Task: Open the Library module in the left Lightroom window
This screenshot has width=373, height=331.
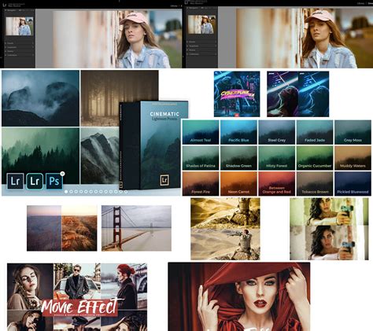Action: tap(174, 6)
